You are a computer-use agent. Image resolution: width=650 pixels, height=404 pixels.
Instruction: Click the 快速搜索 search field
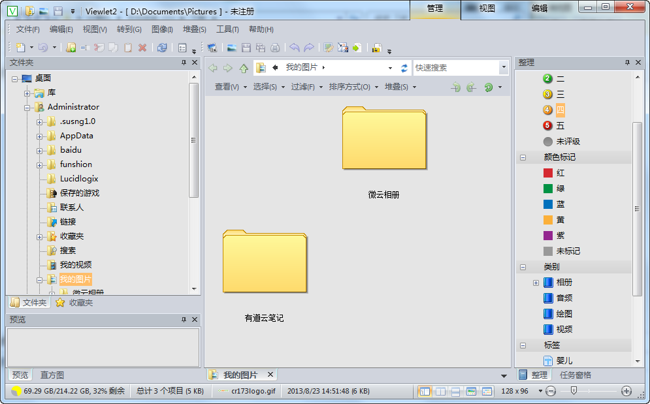457,67
